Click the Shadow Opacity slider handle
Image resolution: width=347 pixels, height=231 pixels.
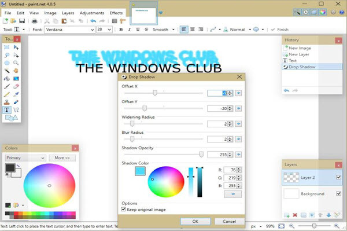click(201, 155)
